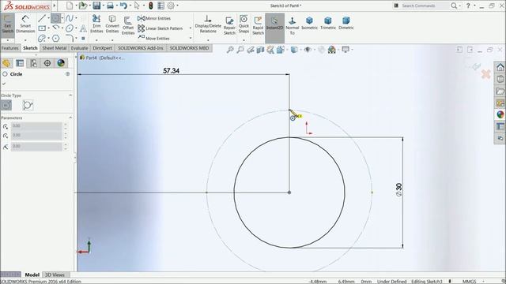Expand the SOLIDWORKS menu arrow

tap(55, 6)
